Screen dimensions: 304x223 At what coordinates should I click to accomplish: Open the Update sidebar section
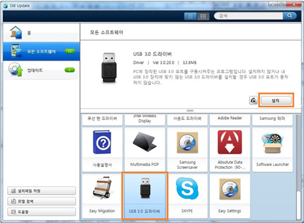point(41,70)
